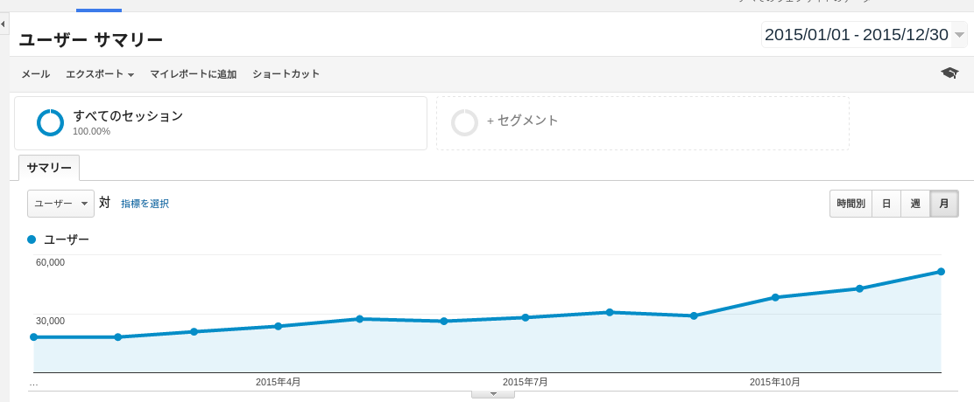This screenshot has height=402, width=974.
Task: Click the blue donut すべてのセッション icon
Action: coord(50,122)
